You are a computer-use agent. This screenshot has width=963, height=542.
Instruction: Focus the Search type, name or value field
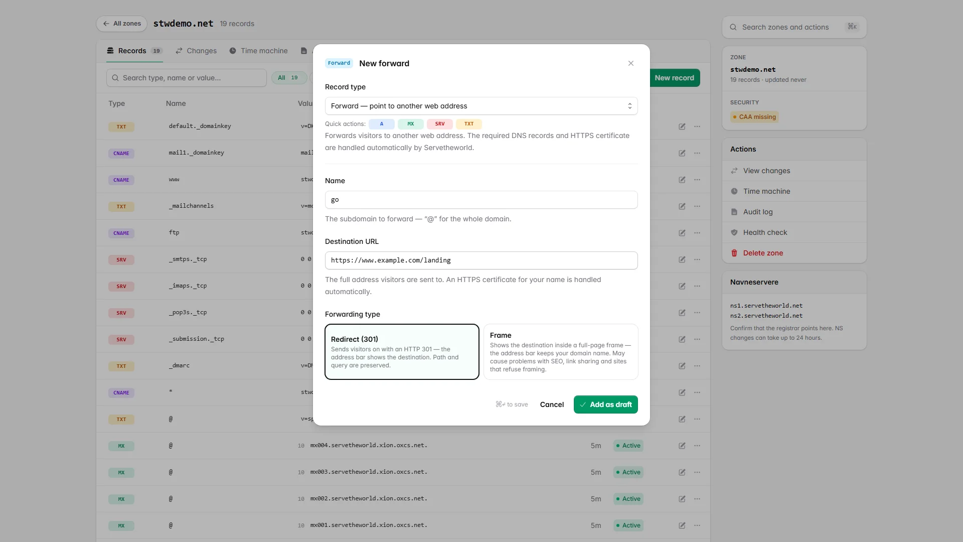186,78
